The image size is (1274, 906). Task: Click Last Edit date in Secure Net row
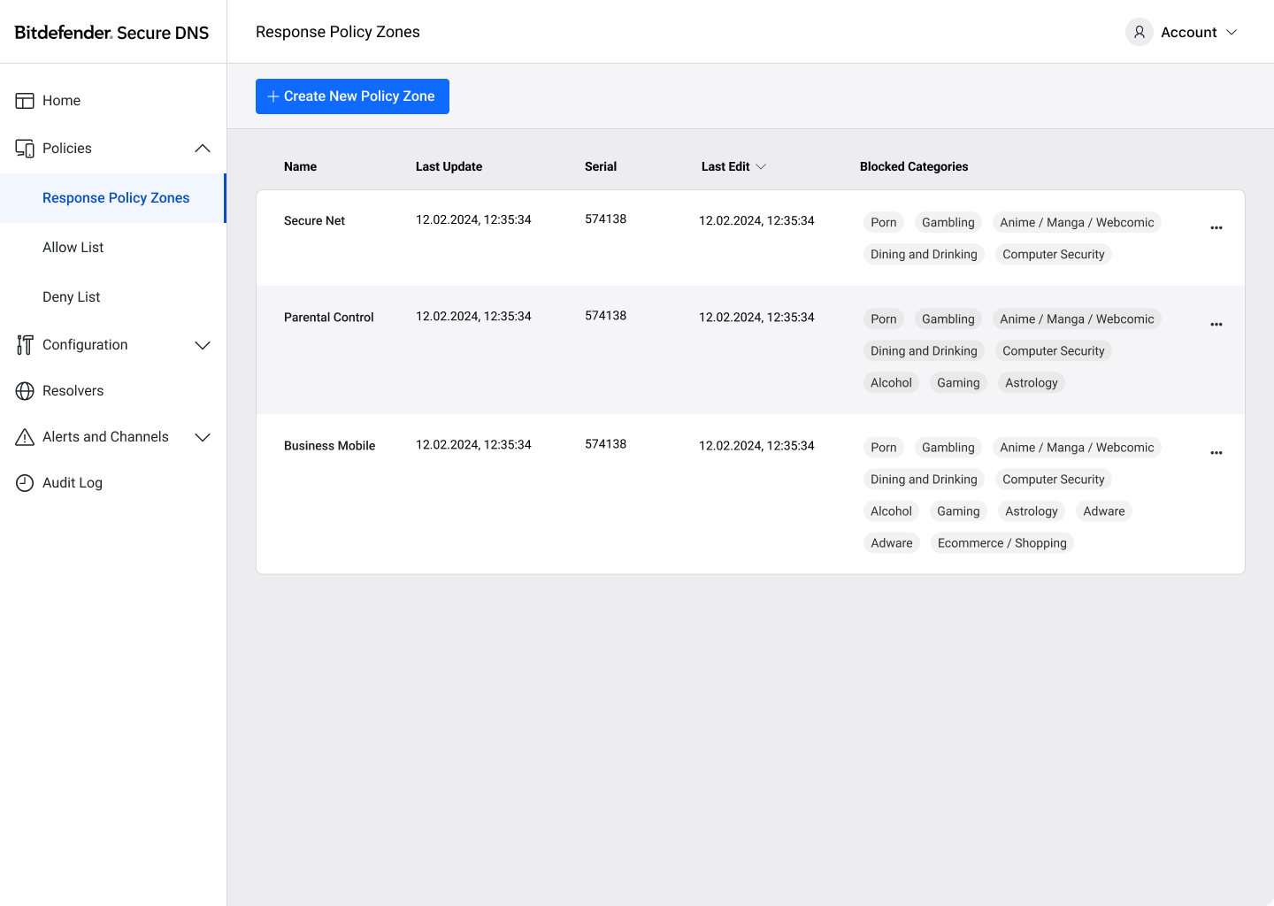[x=756, y=221]
